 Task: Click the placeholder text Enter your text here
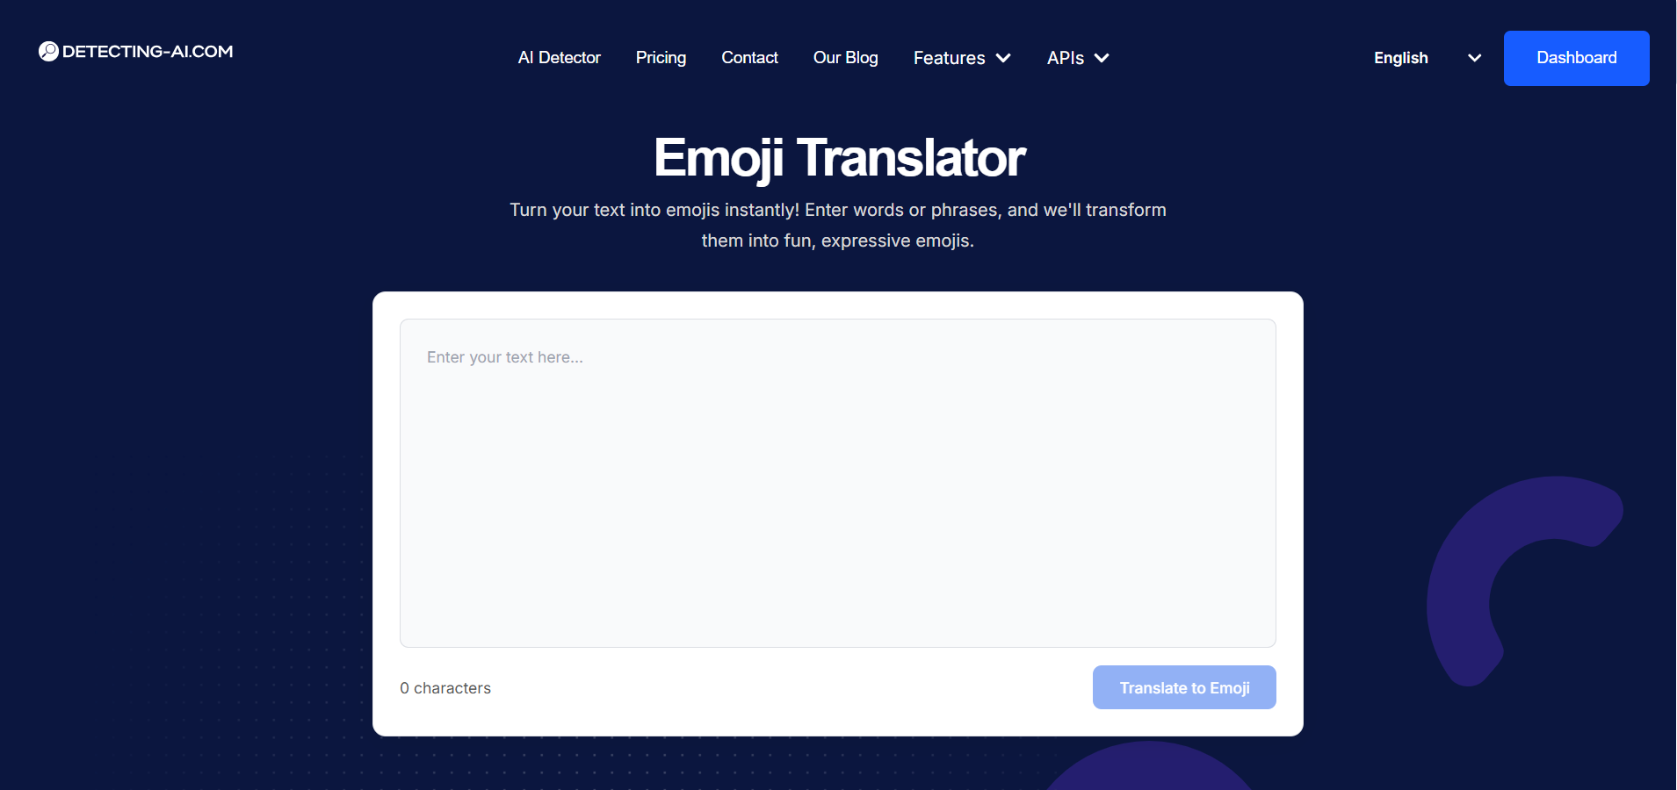(504, 357)
